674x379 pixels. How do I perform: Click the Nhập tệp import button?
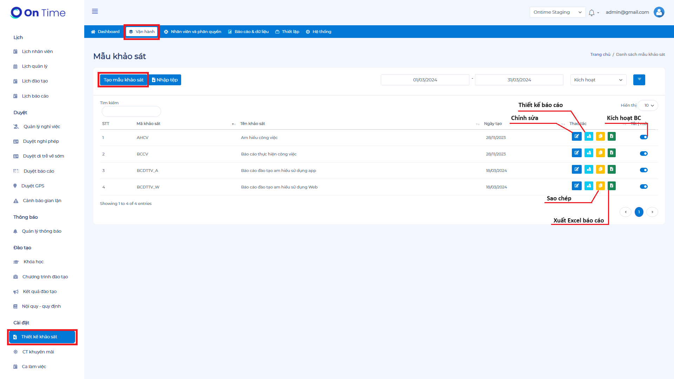tap(165, 80)
